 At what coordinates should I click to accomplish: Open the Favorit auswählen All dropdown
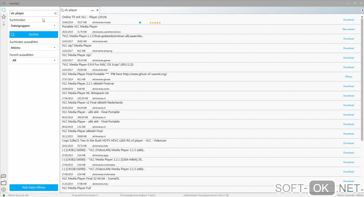pyautogui.click(x=34, y=60)
